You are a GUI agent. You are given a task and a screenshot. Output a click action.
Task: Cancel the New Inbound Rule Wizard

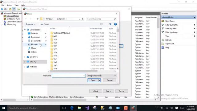tap(122, 91)
